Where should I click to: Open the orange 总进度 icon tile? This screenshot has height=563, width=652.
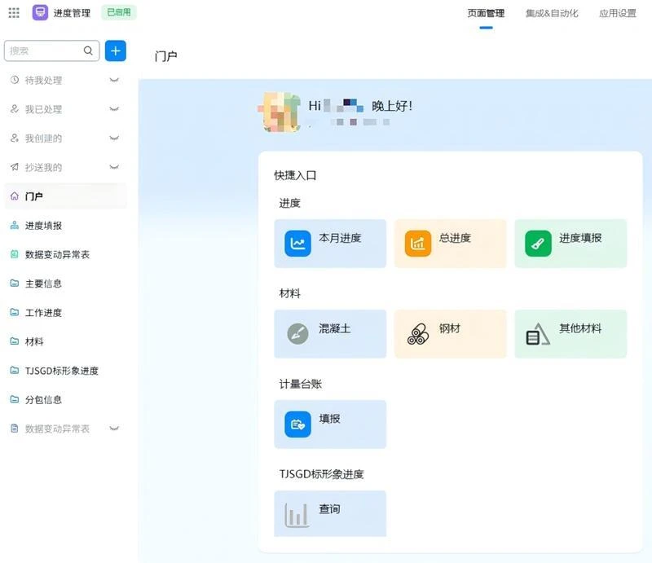coord(418,244)
